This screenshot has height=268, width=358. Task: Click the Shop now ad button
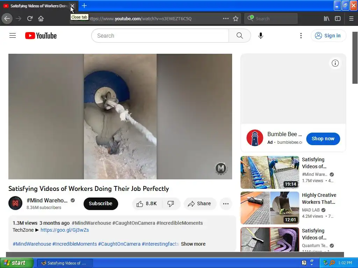(x=323, y=139)
